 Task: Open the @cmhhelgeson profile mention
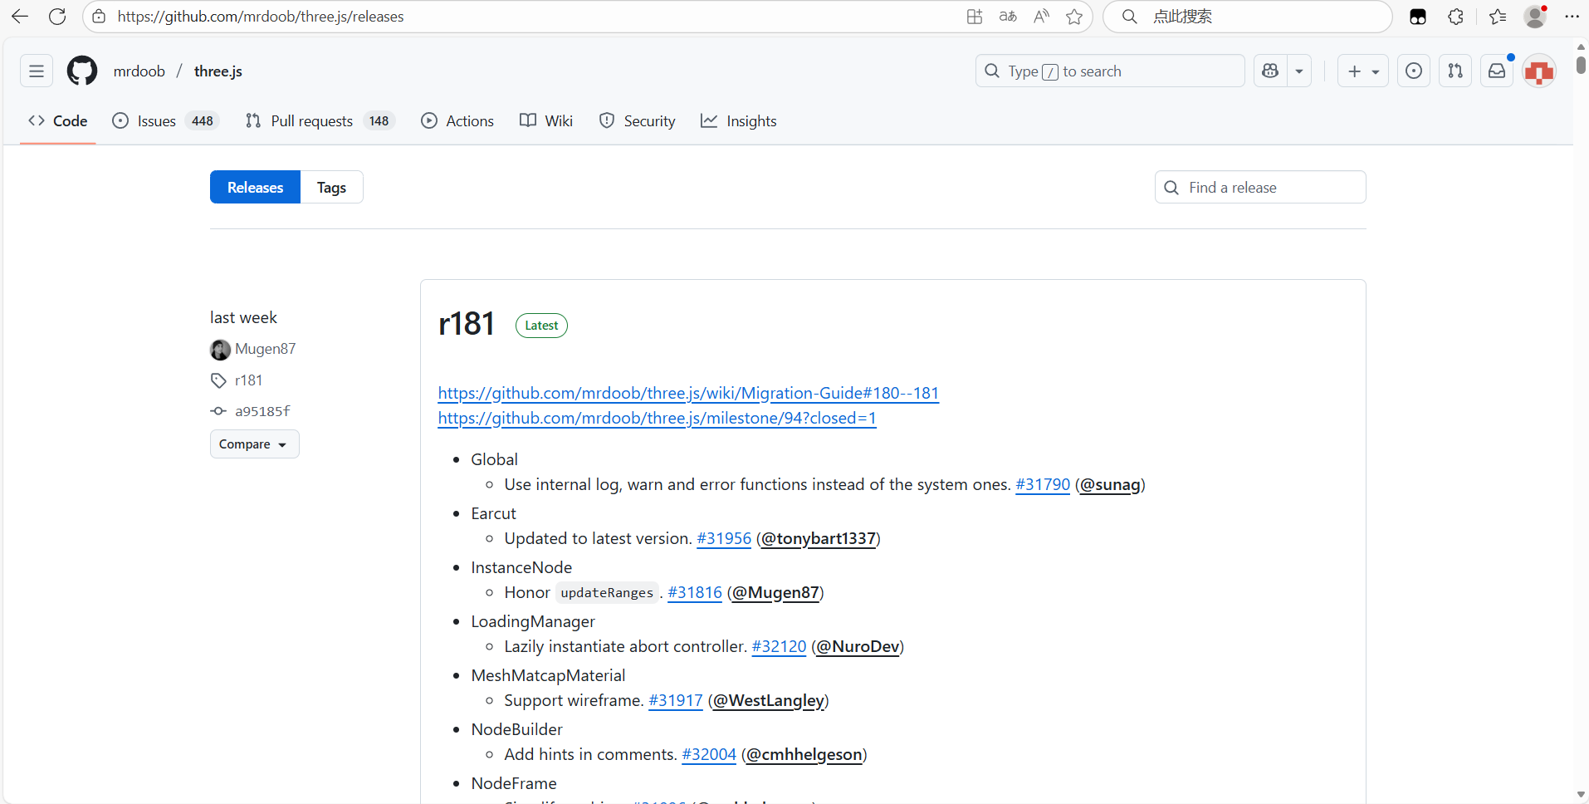pyautogui.click(x=804, y=754)
